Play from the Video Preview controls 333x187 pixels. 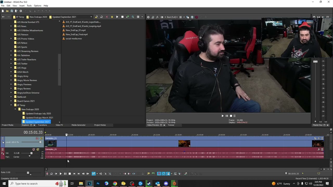coord(222,116)
